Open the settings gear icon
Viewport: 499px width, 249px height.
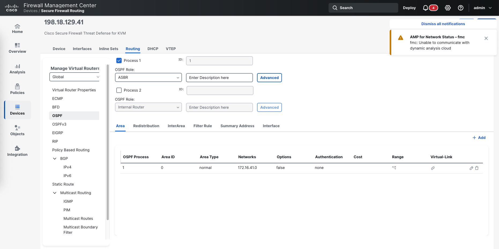tap(448, 8)
